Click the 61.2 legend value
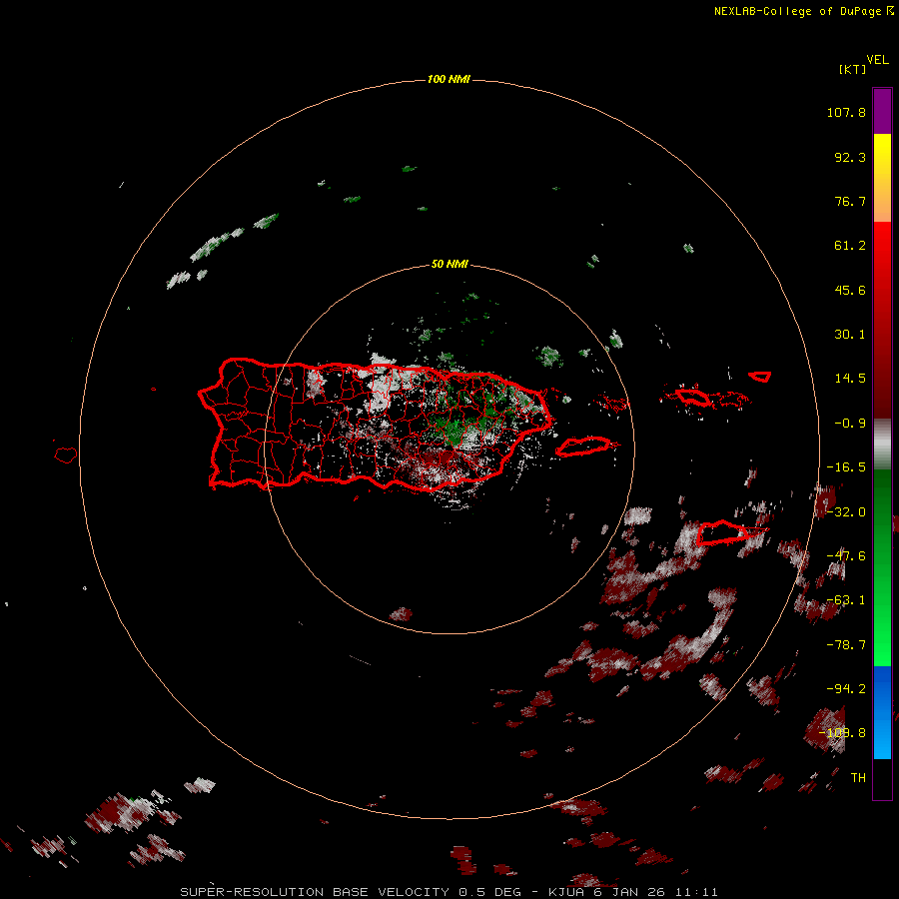 850,246
